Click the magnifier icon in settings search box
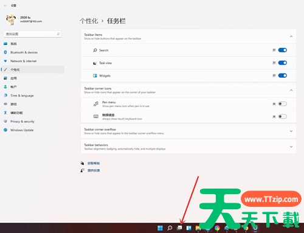This screenshot has width=304, height=233. coord(58,34)
